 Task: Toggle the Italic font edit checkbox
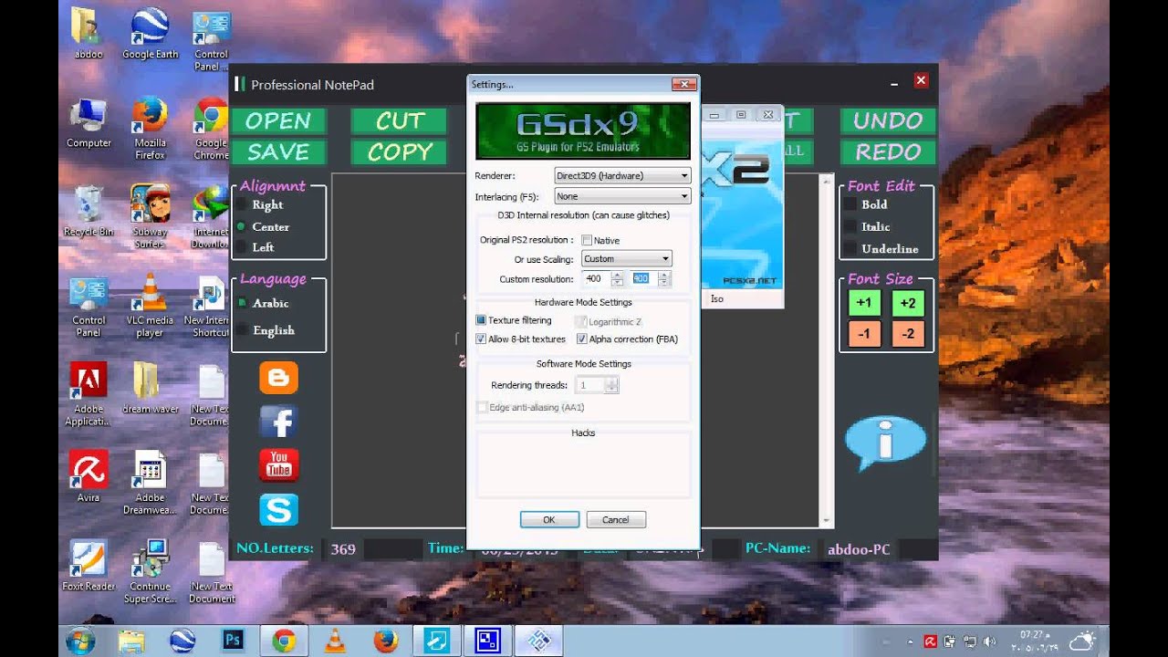point(850,226)
